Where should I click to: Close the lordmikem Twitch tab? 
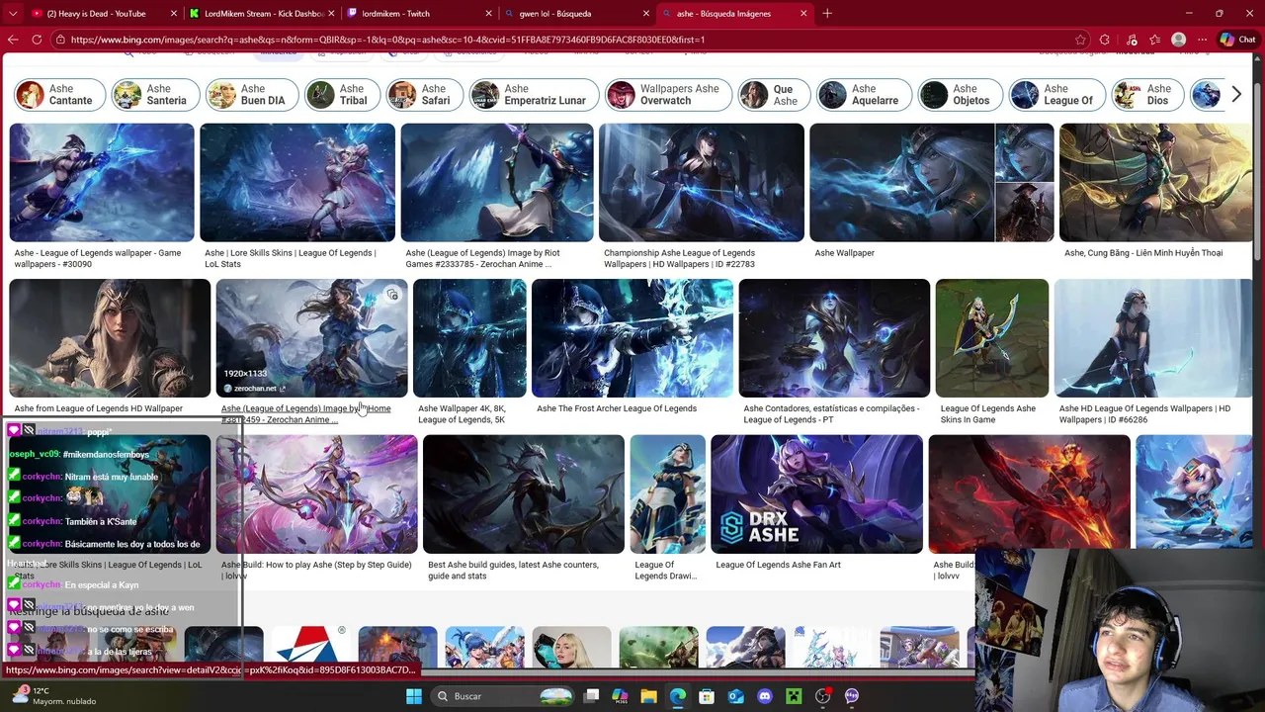[x=488, y=14]
